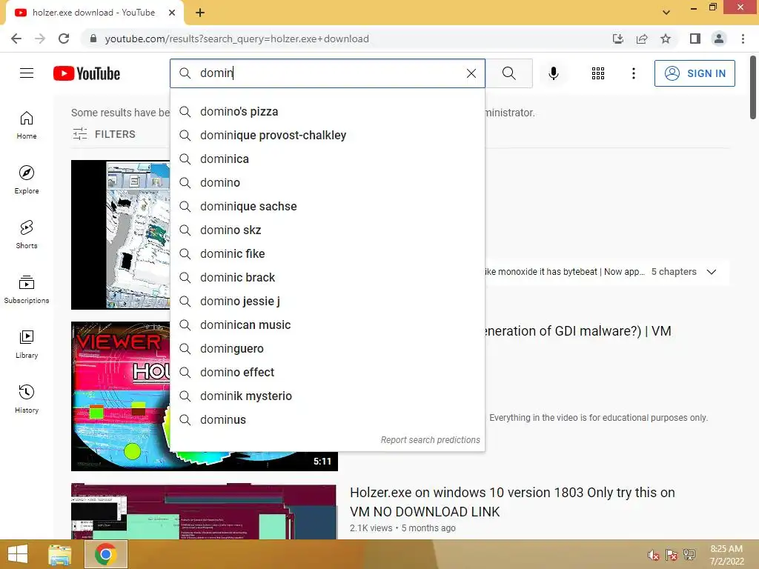The width and height of the screenshot is (759, 569).
Task: Select suggestion "domino effect"
Action: pyautogui.click(x=328, y=372)
